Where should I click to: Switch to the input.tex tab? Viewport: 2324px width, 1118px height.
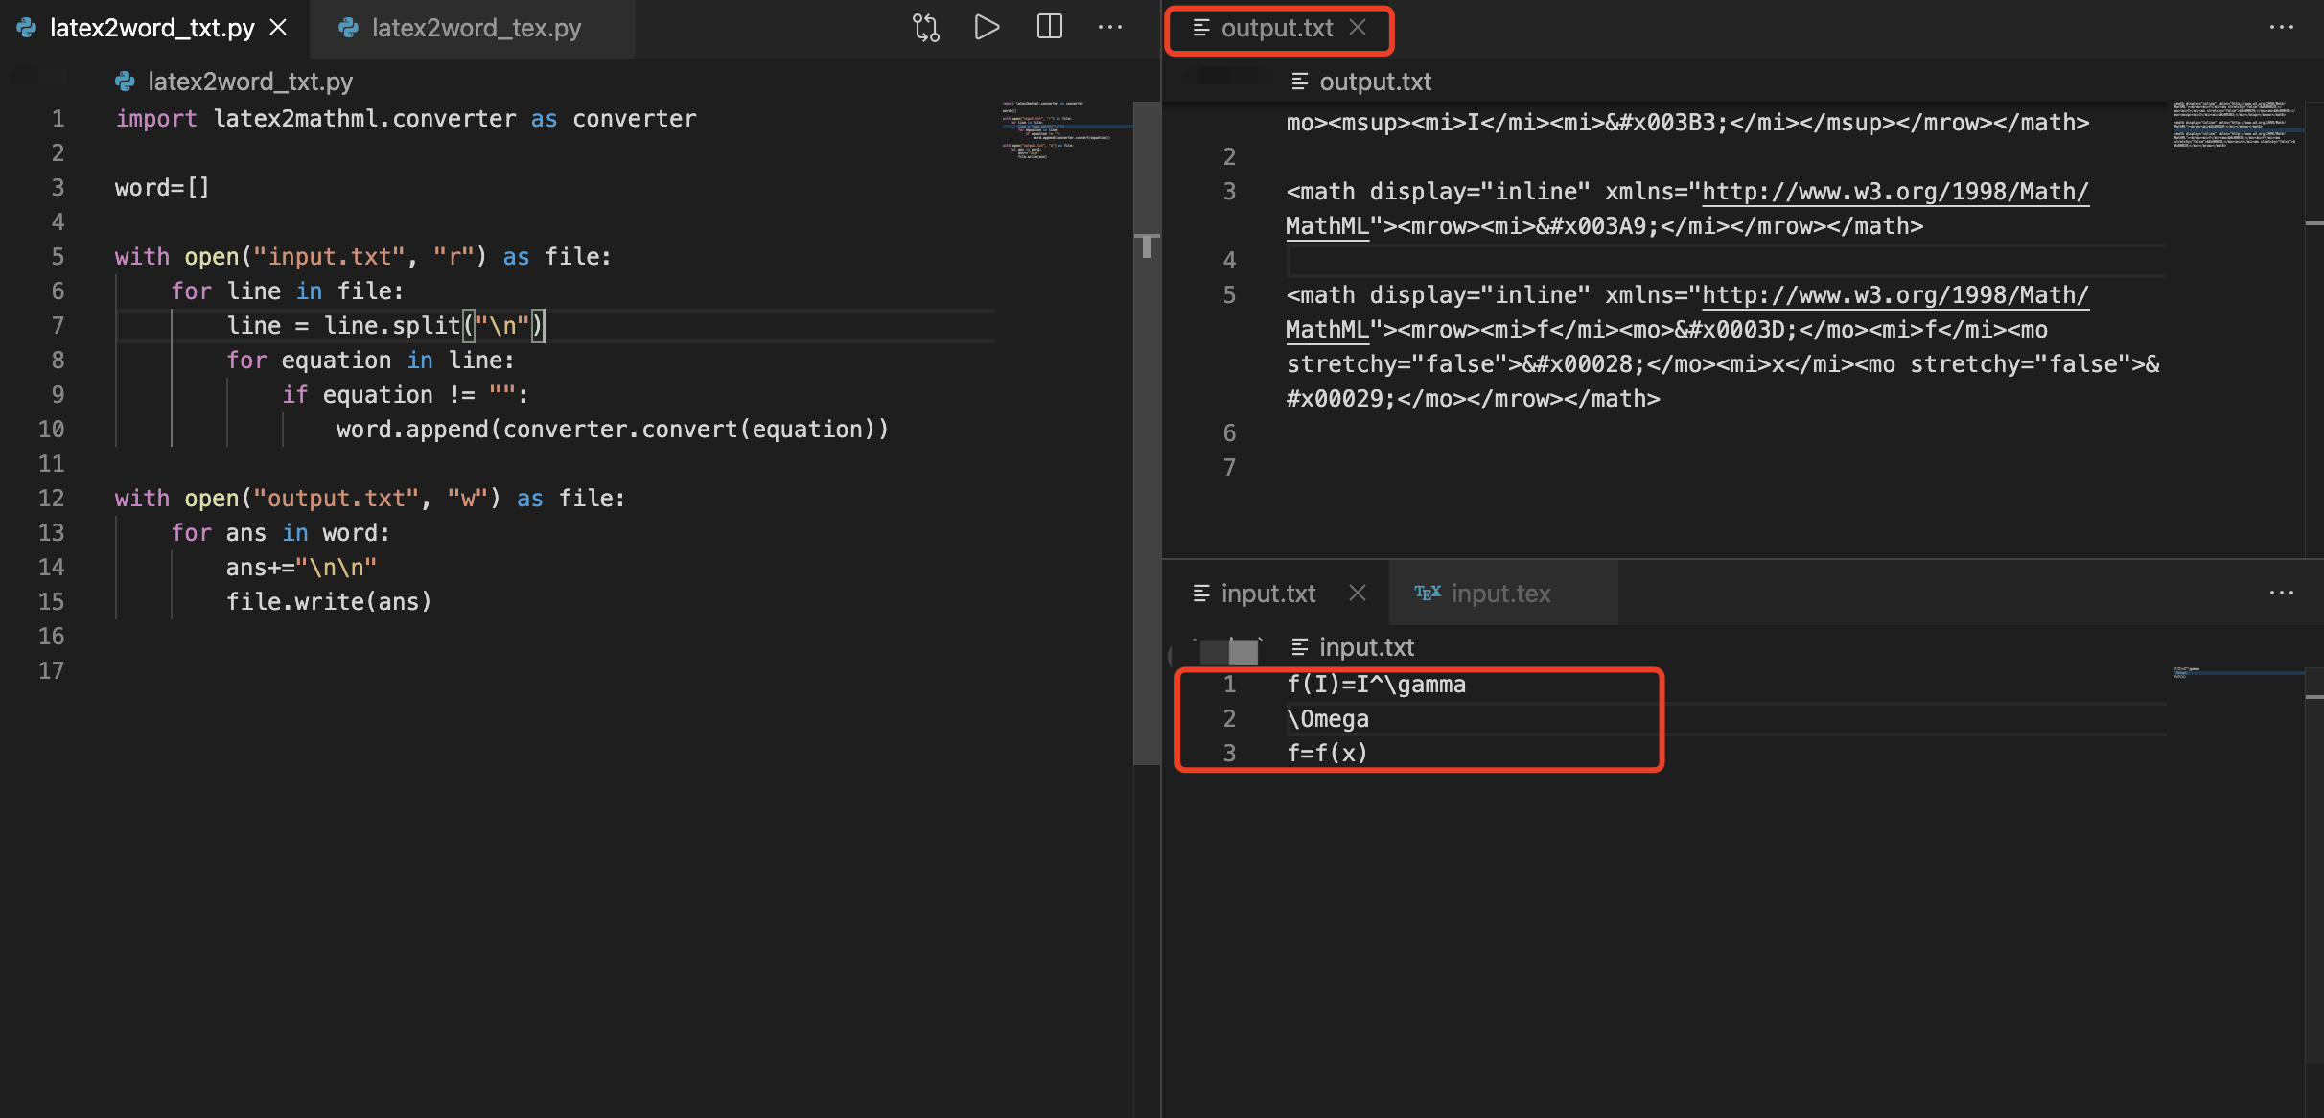(x=1499, y=594)
